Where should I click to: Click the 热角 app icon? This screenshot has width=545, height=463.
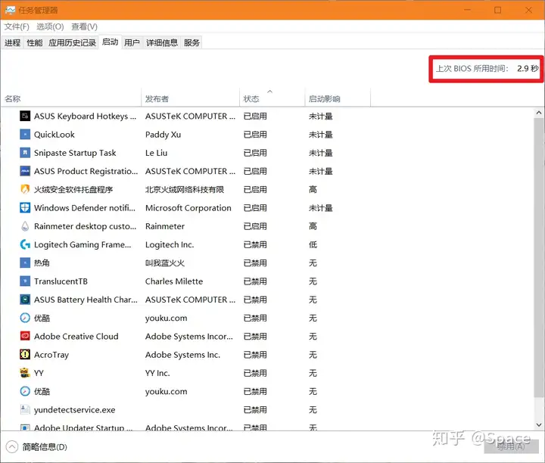25,263
